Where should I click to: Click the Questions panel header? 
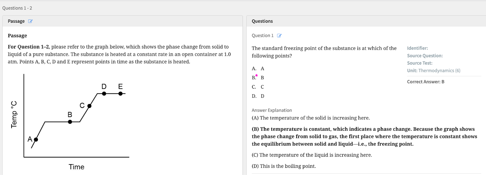point(262,21)
